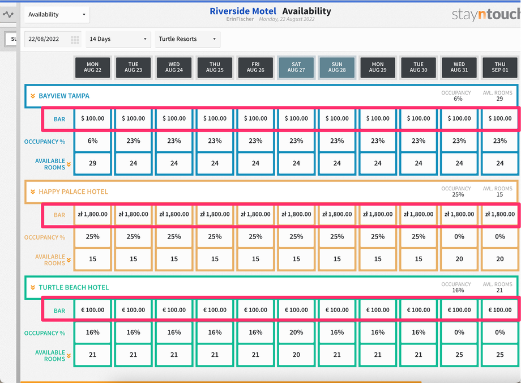
Task: Select the THU SEP 01 column header
Action: tap(500, 67)
